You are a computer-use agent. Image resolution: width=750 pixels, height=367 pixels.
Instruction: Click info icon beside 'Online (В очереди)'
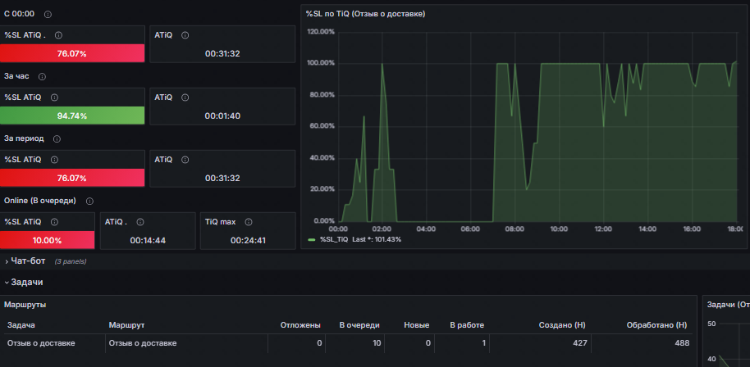tap(89, 201)
